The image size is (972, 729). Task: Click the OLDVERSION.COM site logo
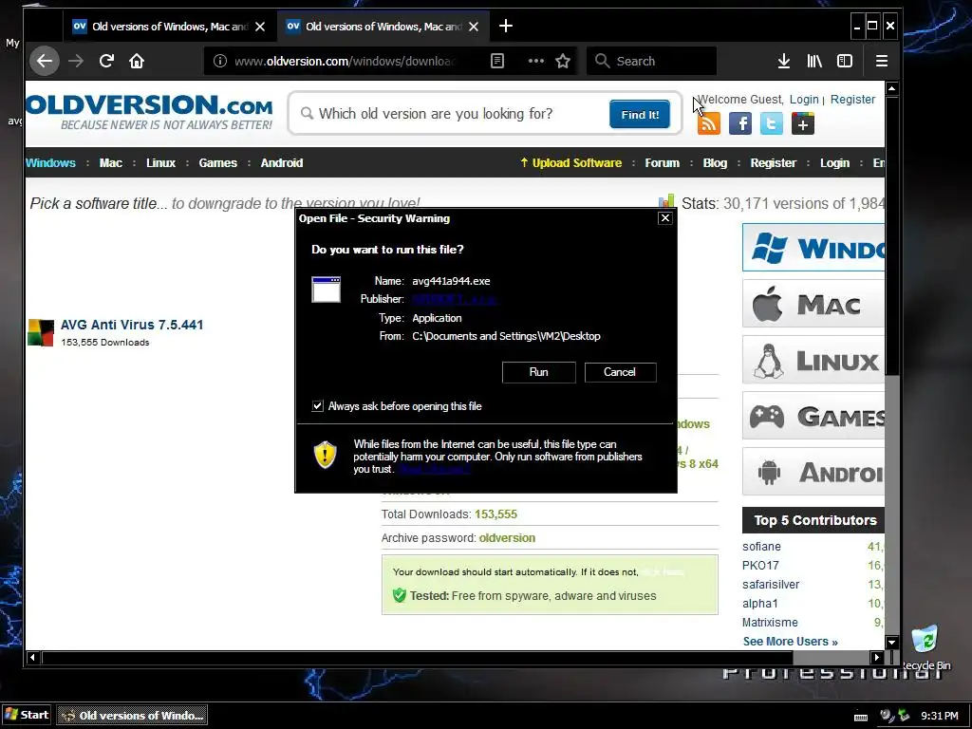pyautogui.click(x=149, y=112)
